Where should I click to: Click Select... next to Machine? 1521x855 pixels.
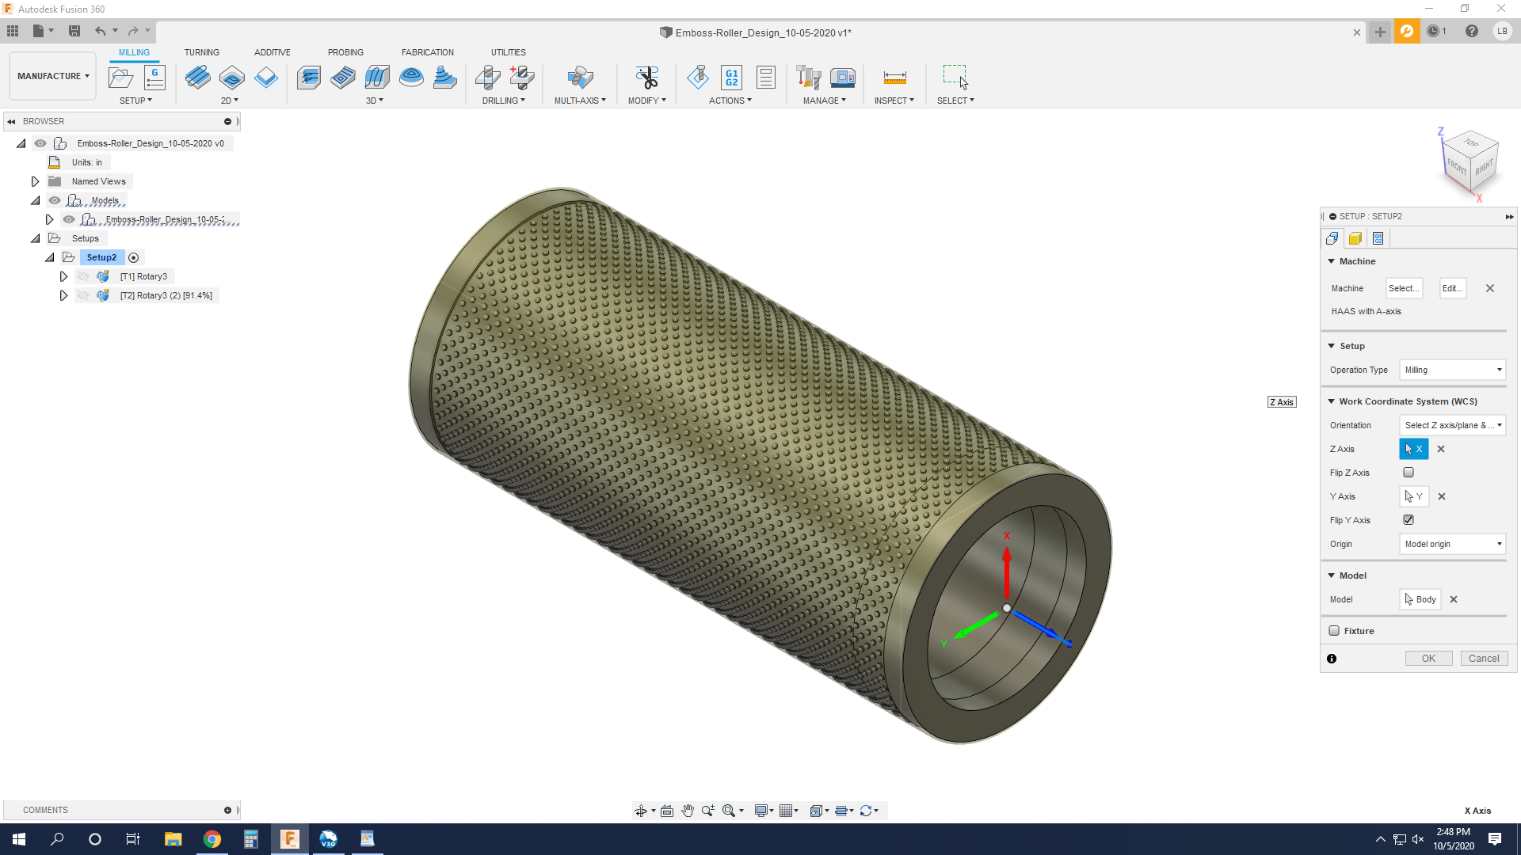1403,288
